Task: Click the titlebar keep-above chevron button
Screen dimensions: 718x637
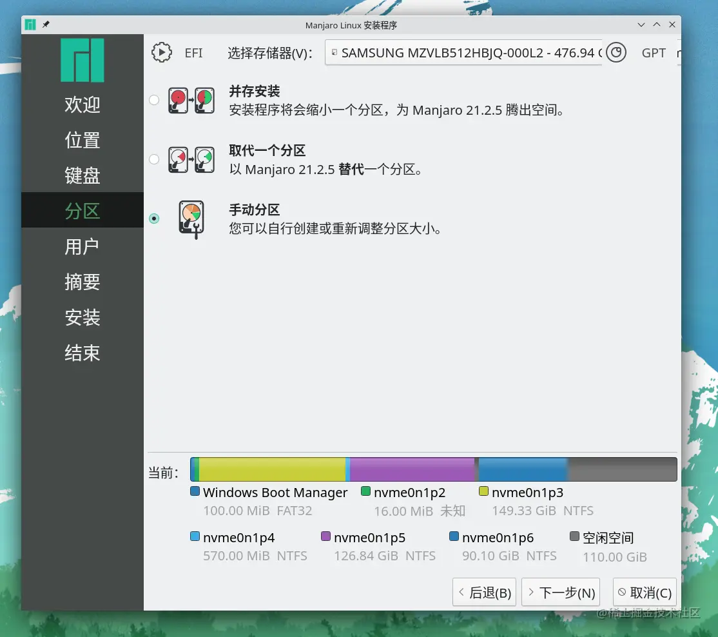Action: 657,24
